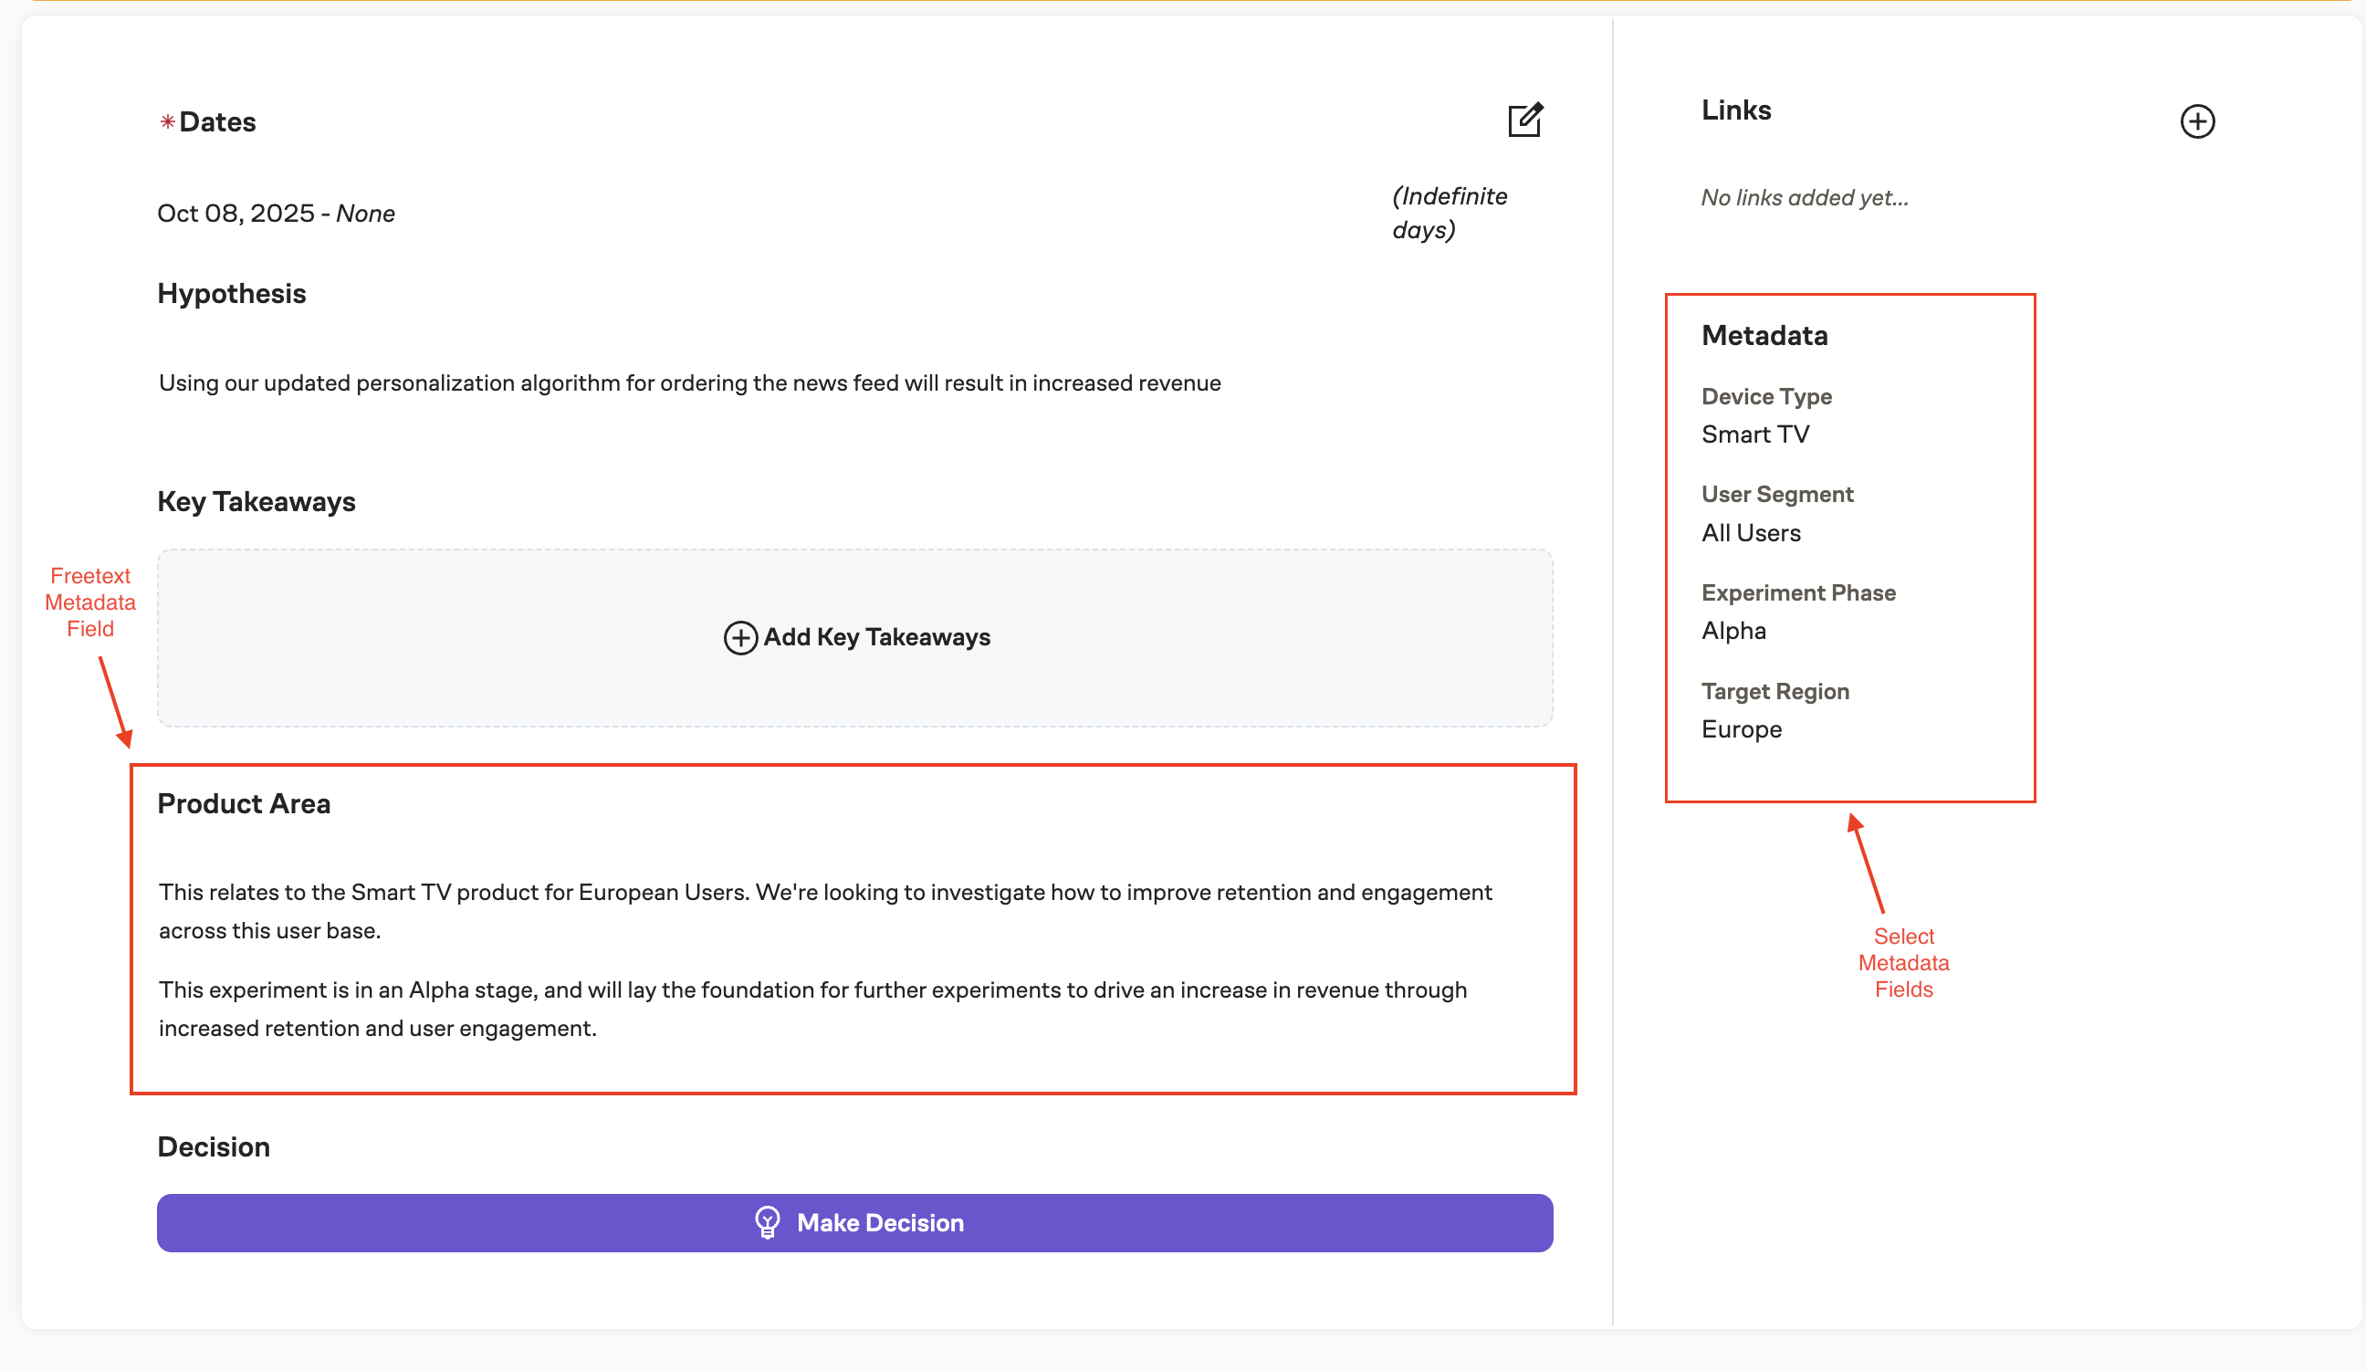The width and height of the screenshot is (2366, 1371).
Task: Click inside the Product Area freetext field
Action: click(845, 958)
